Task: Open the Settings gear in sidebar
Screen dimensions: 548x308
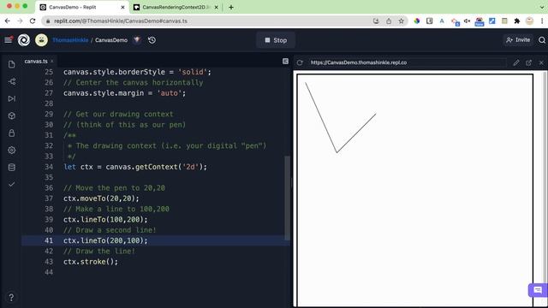Action: 11,151
